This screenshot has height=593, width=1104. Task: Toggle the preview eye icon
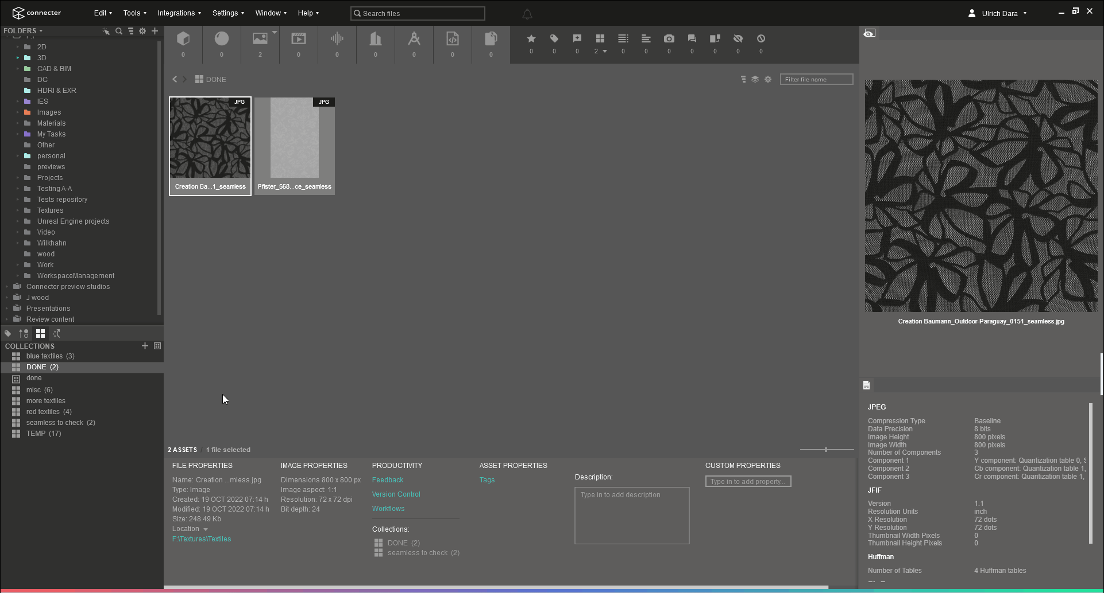tap(869, 33)
